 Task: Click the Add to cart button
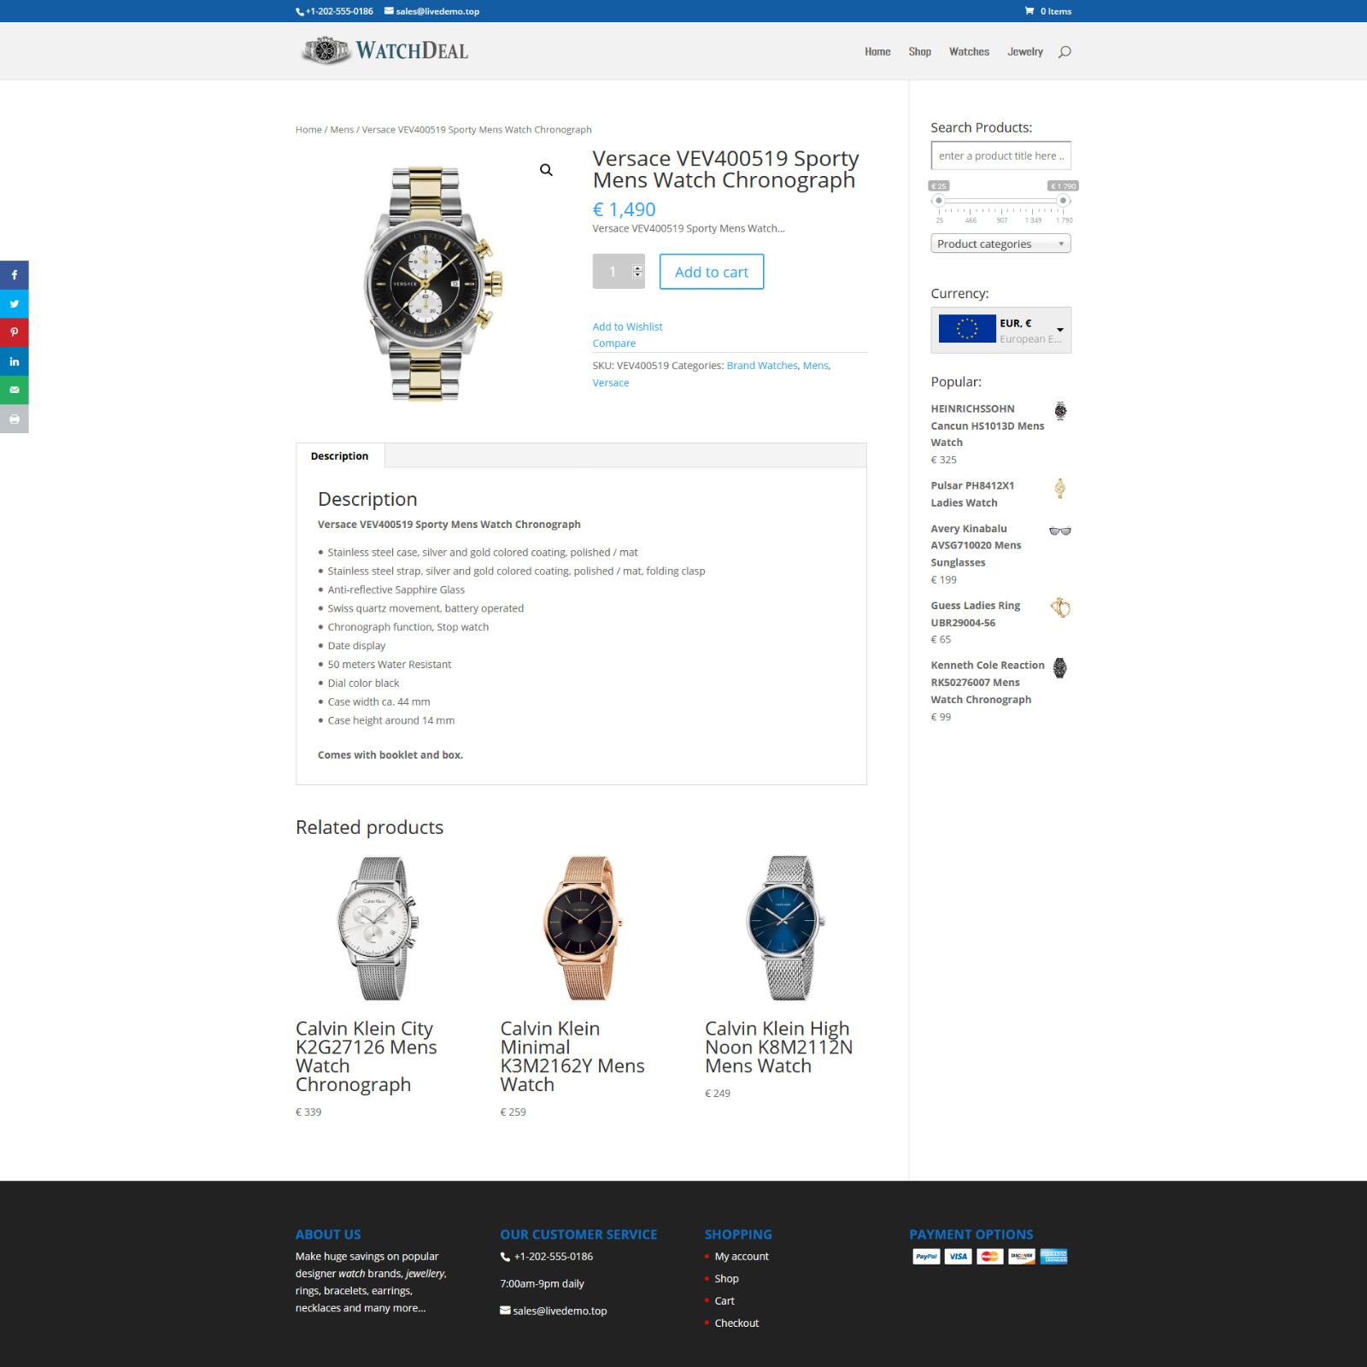point(712,272)
